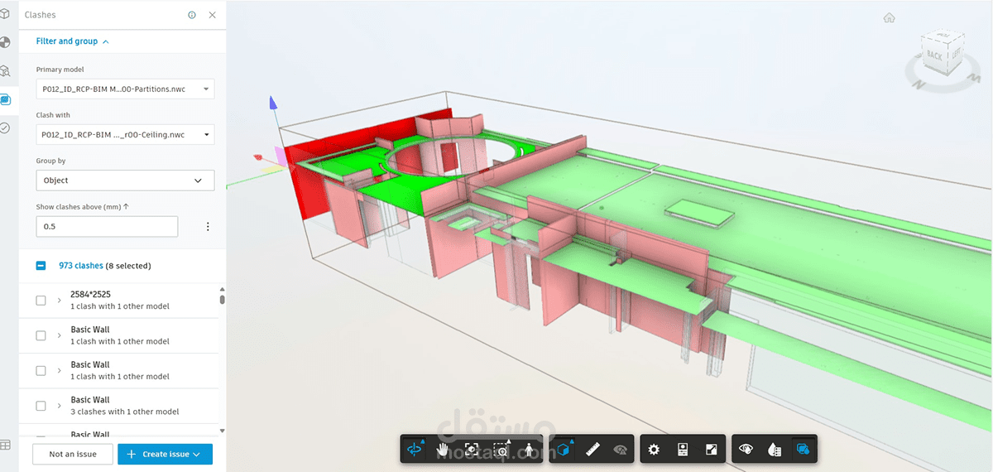Click the grid icon at bottom-left sidebar
Image resolution: width=993 pixels, height=472 pixels.
coord(6,445)
